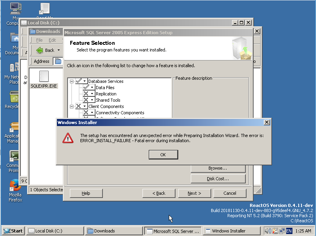Open the My Computer desktop icon

tap(15, 9)
